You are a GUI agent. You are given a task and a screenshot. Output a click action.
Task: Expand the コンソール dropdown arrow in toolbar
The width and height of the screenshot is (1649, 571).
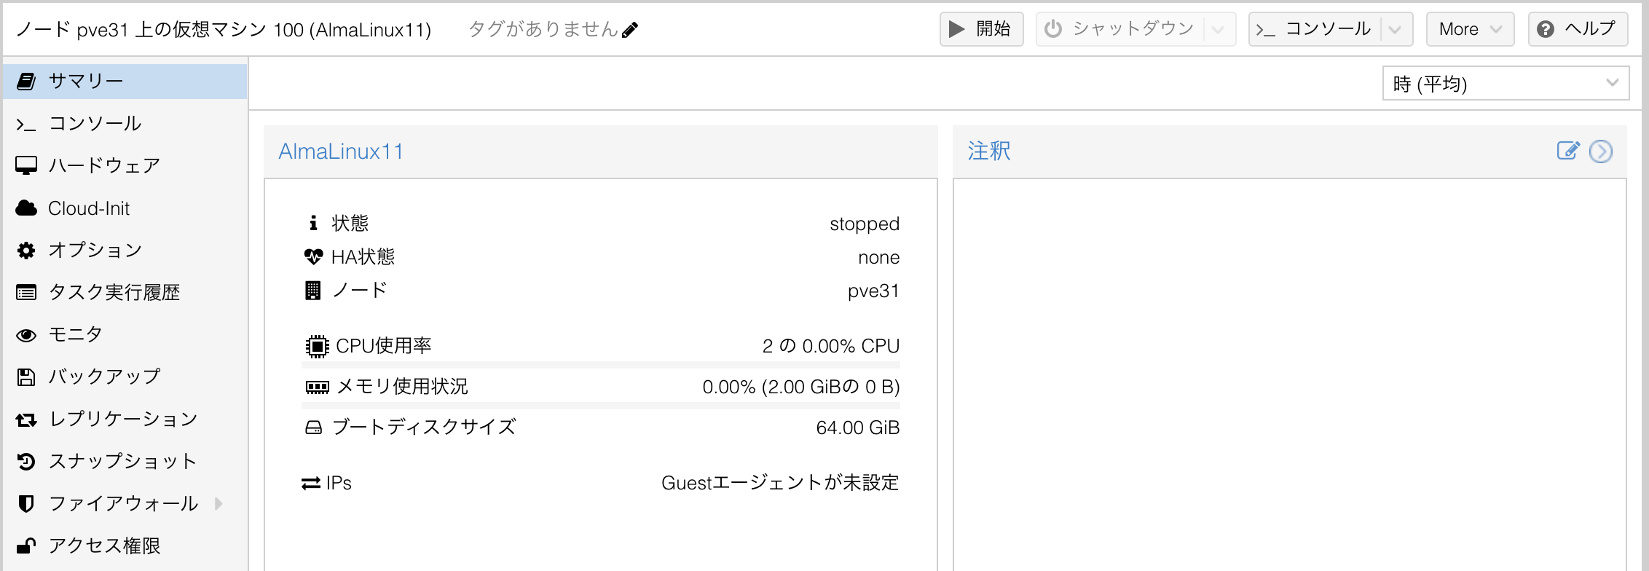(x=1396, y=29)
